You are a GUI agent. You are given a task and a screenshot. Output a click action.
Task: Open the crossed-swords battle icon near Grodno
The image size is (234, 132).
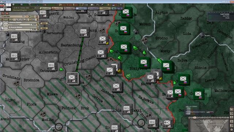pos(144,40)
